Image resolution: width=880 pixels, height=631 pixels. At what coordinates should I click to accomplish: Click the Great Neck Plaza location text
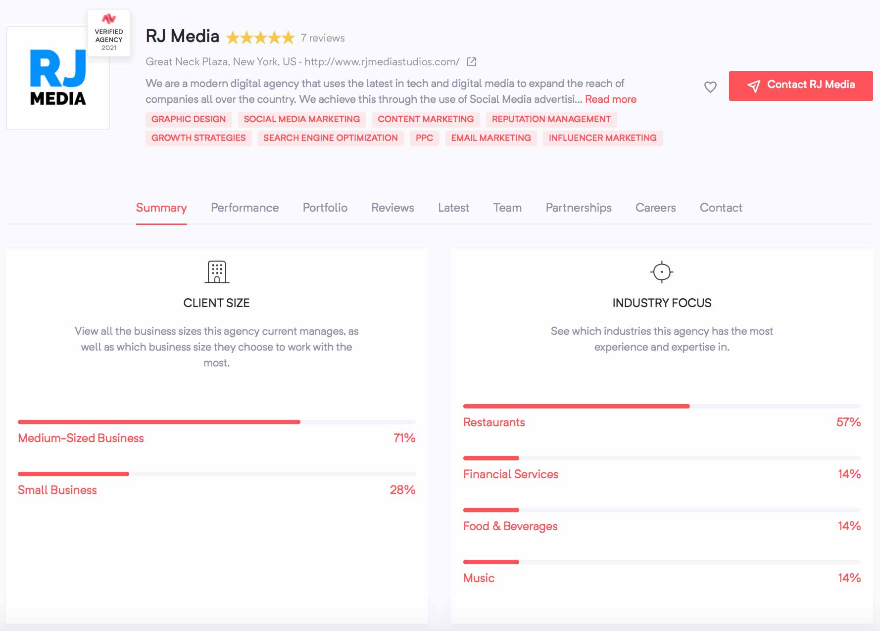click(x=221, y=62)
